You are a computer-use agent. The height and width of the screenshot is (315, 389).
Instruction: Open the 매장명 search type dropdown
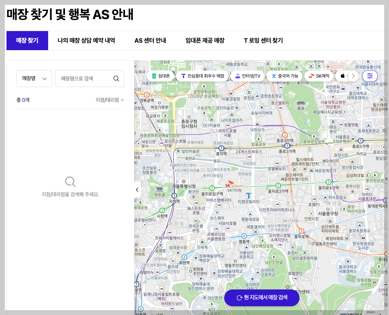click(x=34, y=79)
